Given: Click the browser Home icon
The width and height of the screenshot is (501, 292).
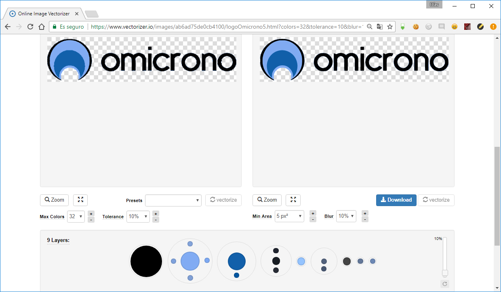Looking at the screenshot, I should (x=41, y=27).
